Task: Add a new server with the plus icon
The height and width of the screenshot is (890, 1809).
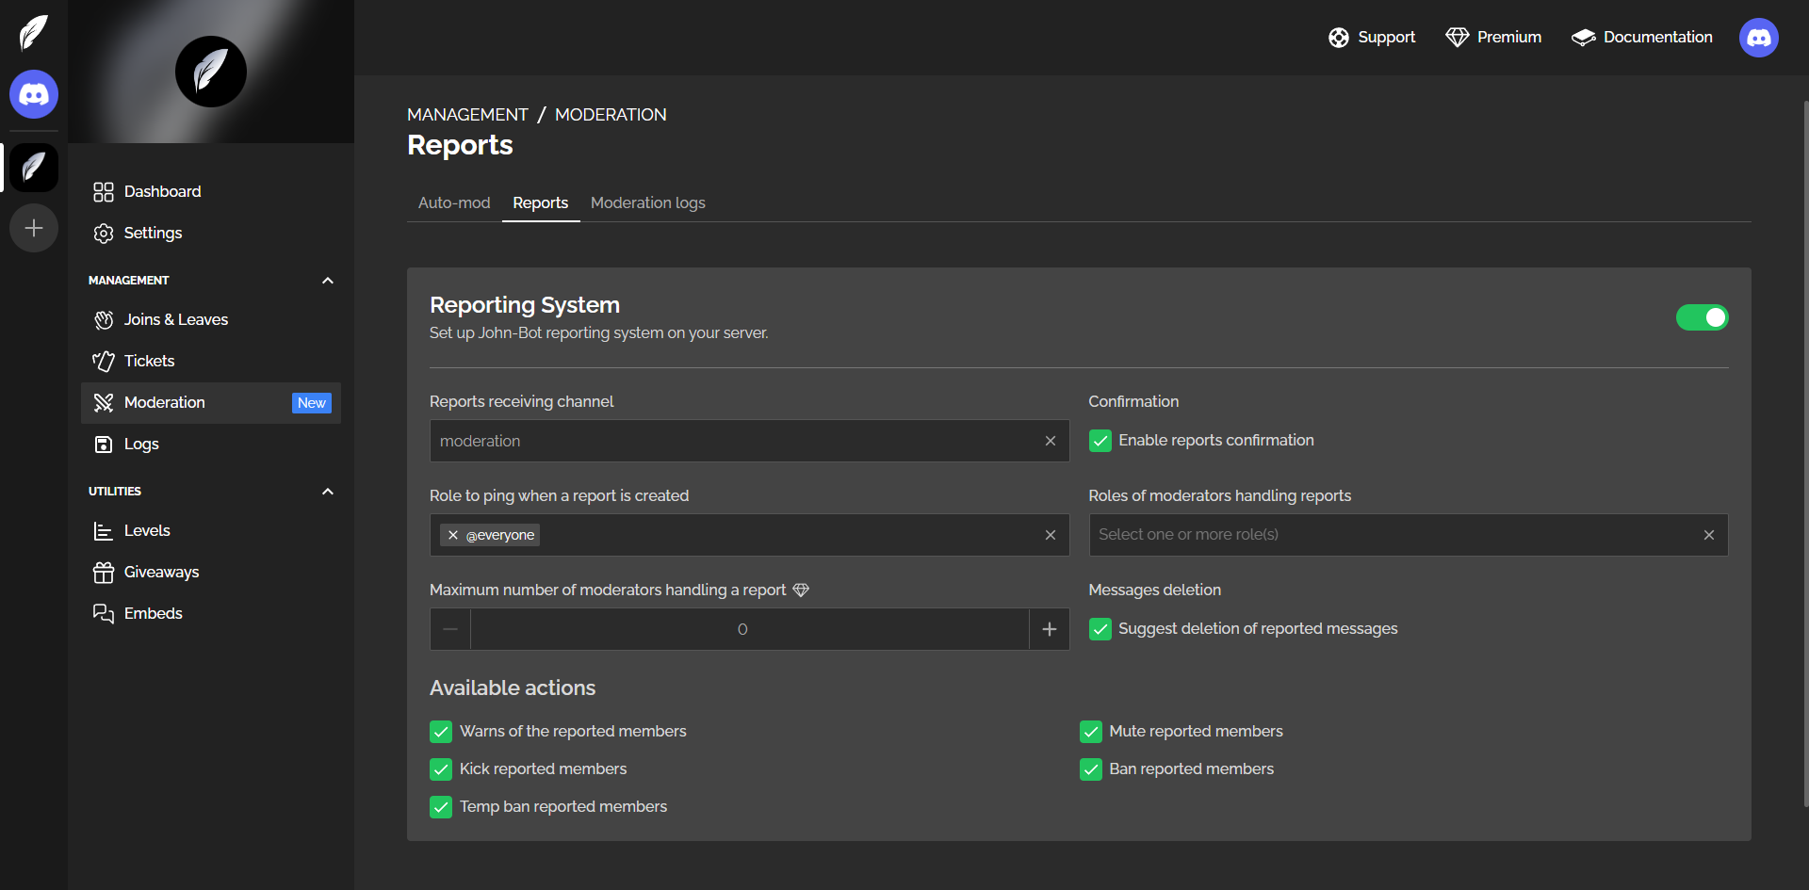Action: [34, 228]
